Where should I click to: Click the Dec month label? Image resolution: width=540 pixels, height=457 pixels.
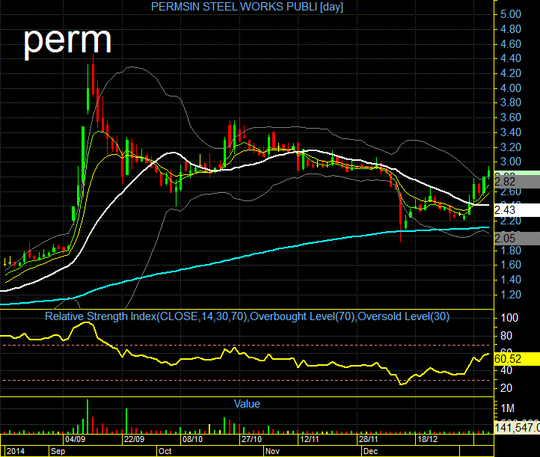(370, 451)
